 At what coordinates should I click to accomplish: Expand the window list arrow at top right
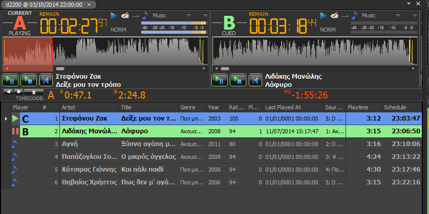409,4
